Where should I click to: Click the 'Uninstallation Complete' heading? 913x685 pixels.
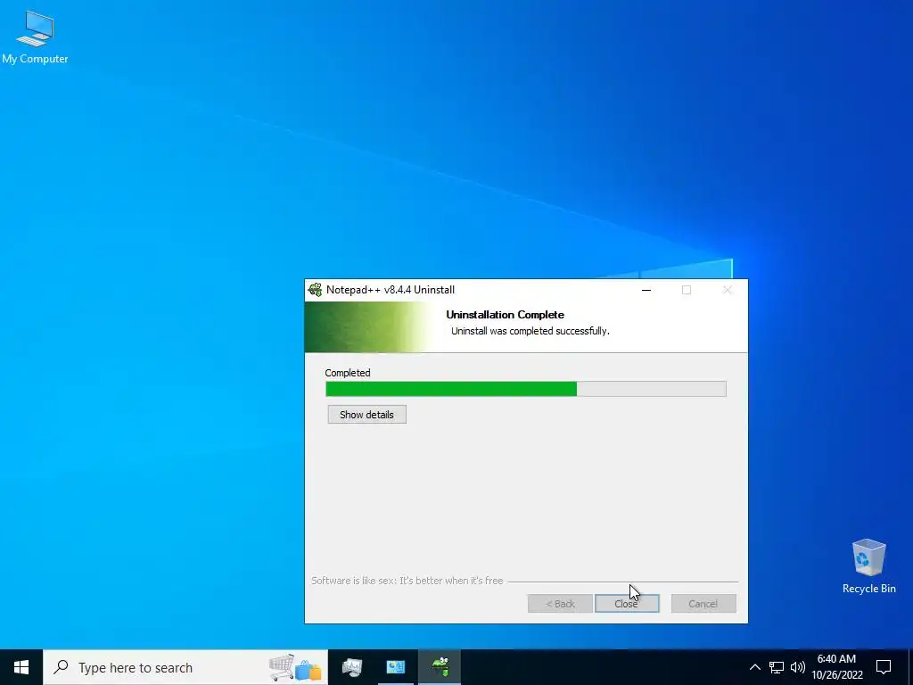pos(505,315)
